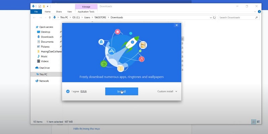Open the Customize Quick Access Toolbar dropdown
Image resolution: width=268 pixels, height=134 pixels.
click(48, 6)
